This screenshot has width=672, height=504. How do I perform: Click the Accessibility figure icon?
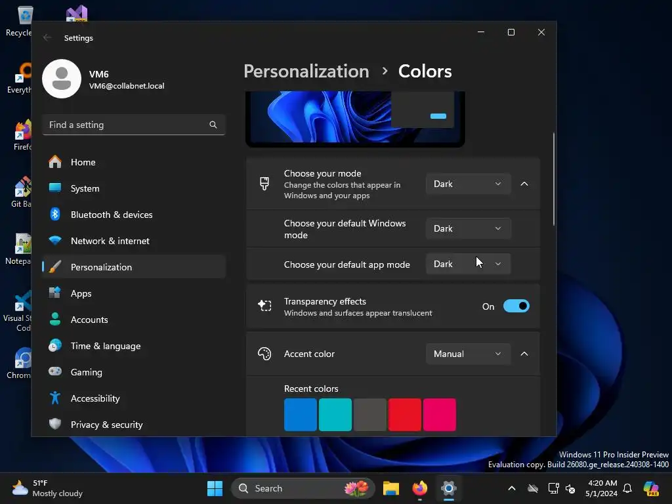55,398
